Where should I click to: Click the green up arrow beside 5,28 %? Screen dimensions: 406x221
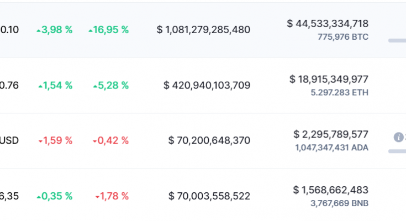[95, 87]
